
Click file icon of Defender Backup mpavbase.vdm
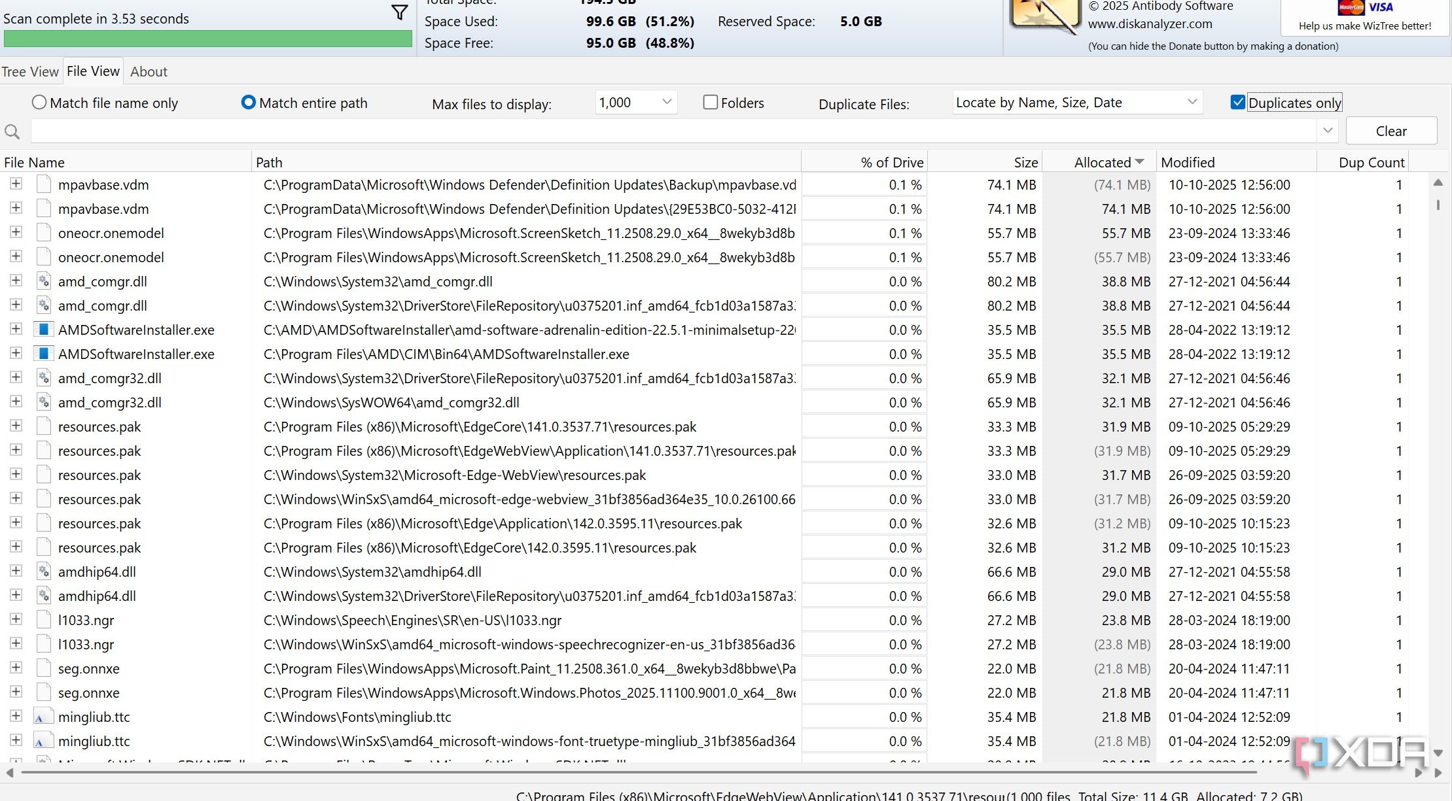(43, 185)
